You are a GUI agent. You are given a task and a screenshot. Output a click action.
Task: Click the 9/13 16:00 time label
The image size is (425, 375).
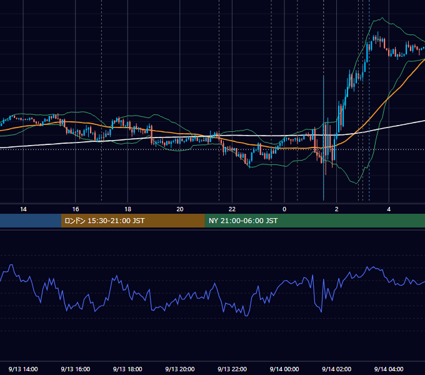[x=76, y=369]
